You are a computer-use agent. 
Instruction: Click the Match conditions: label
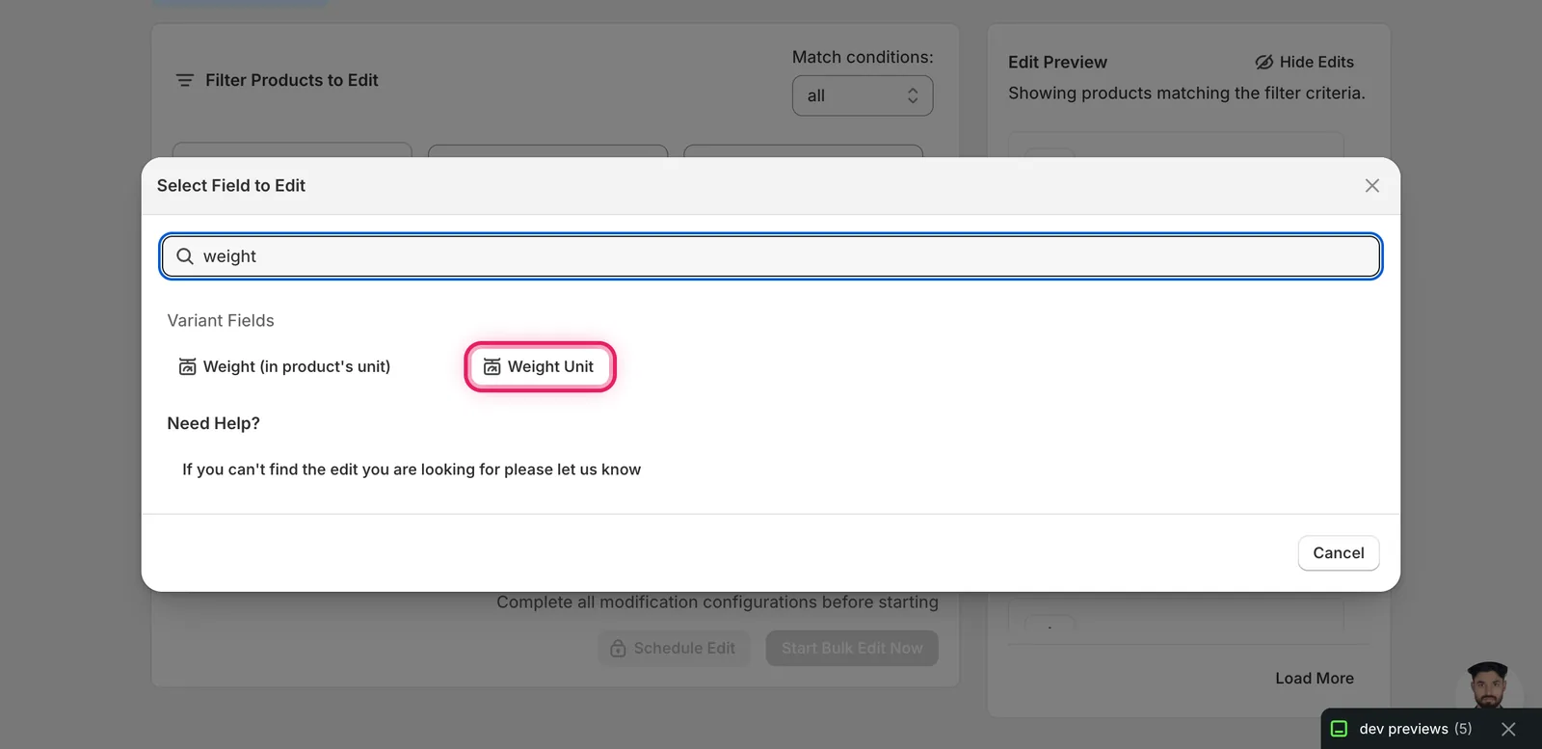tap(863, 57)
